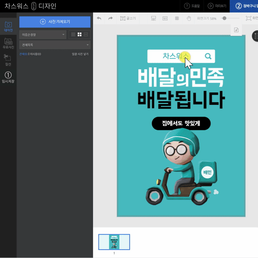
Task: Switch to large-grid thumbnail view
Action: point(80,34)
